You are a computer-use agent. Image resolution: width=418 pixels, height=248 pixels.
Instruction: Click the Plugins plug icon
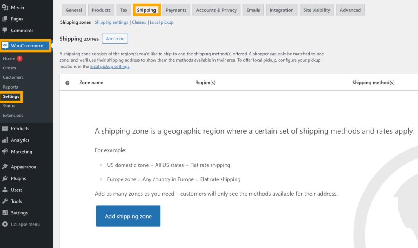tap(5, 178)
